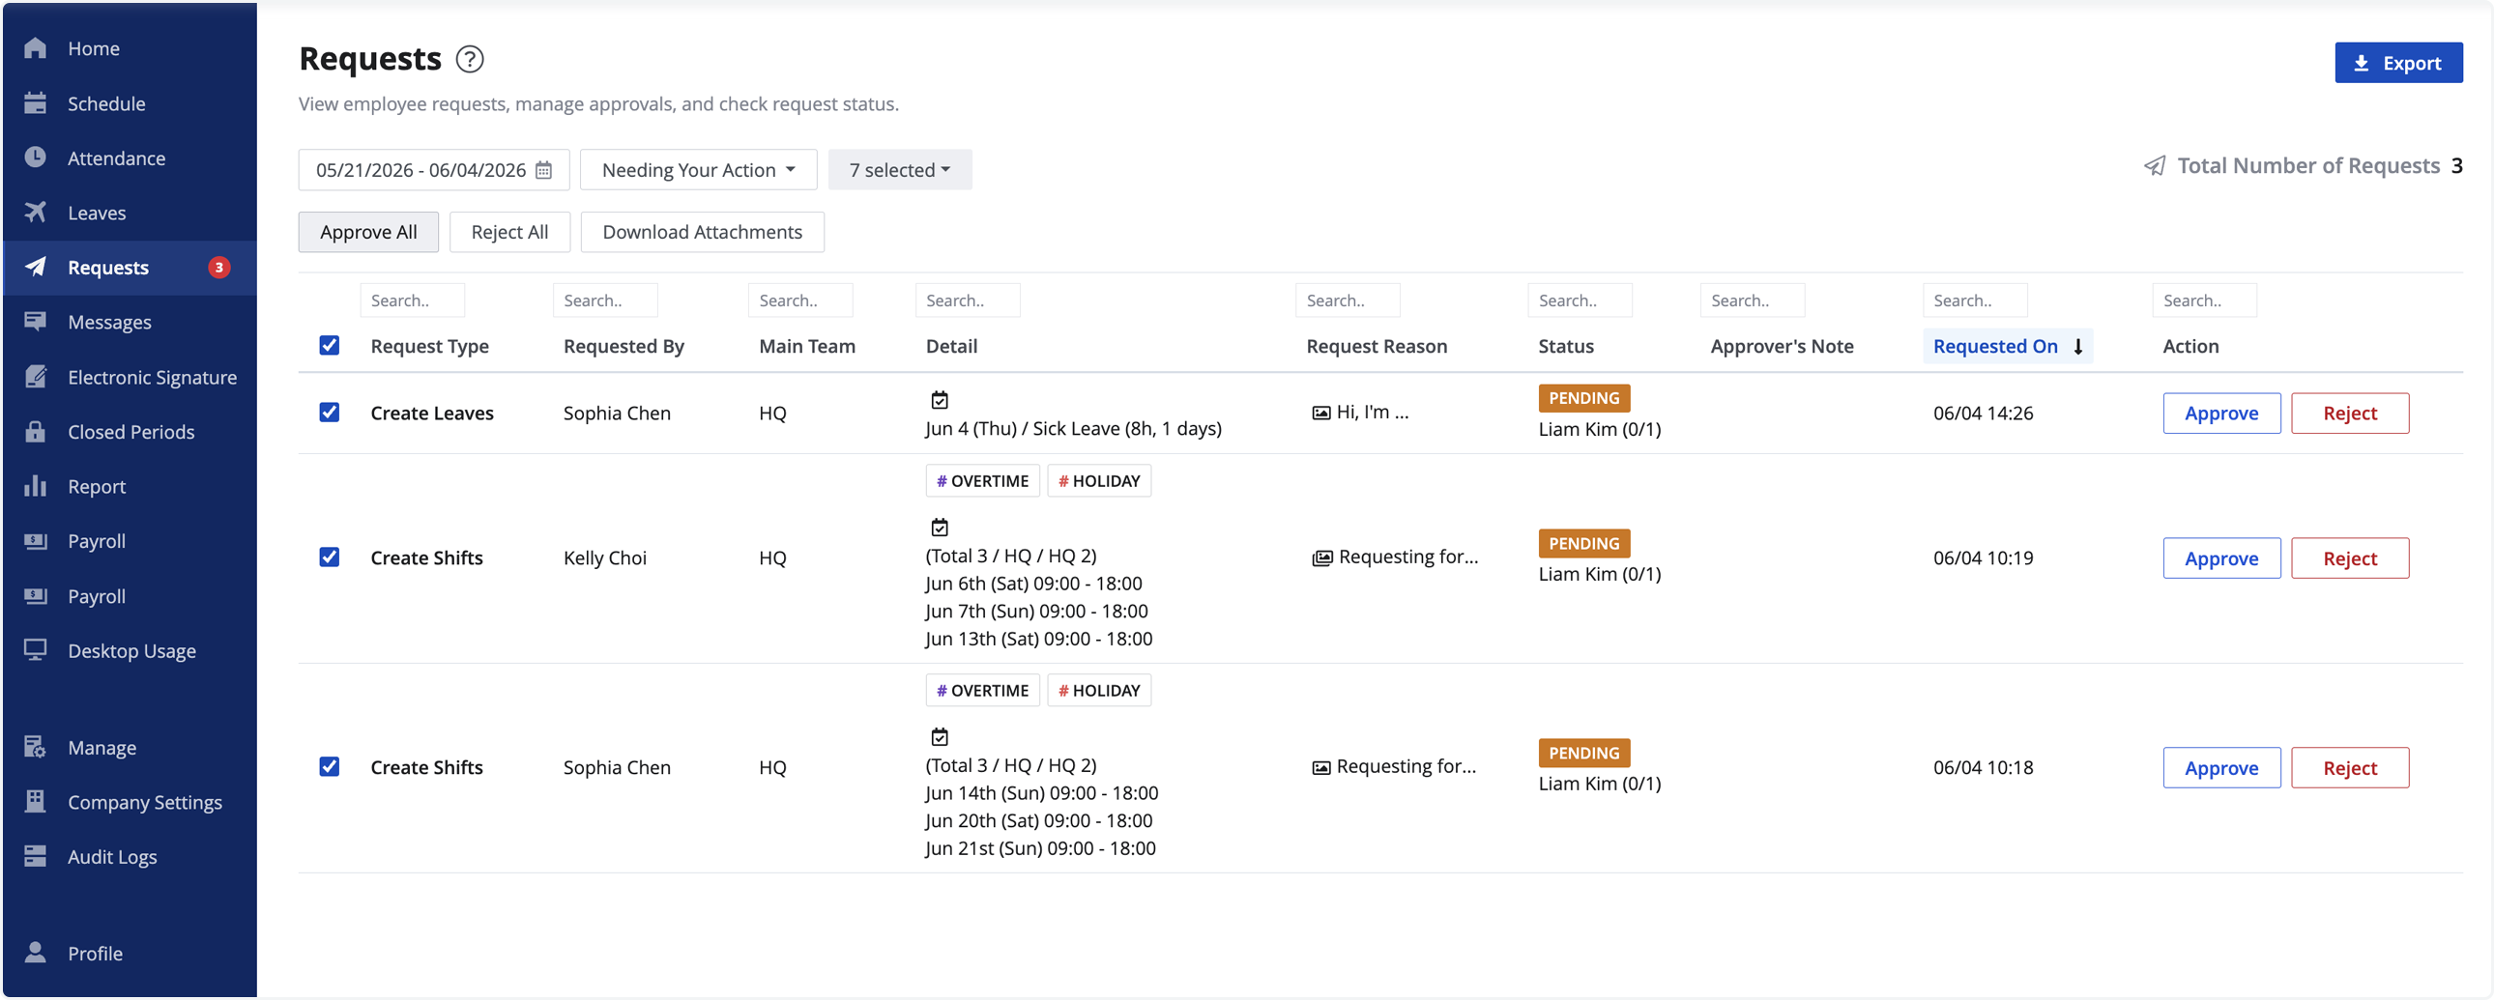2494x1000 pixels.
Task: Click the HOLIDAY tag in Sophia Chen's shifts row
Action: pos(1098,690)
